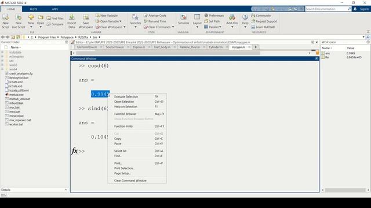
Task: Create a New Script
Action: [x=5, y=21]
